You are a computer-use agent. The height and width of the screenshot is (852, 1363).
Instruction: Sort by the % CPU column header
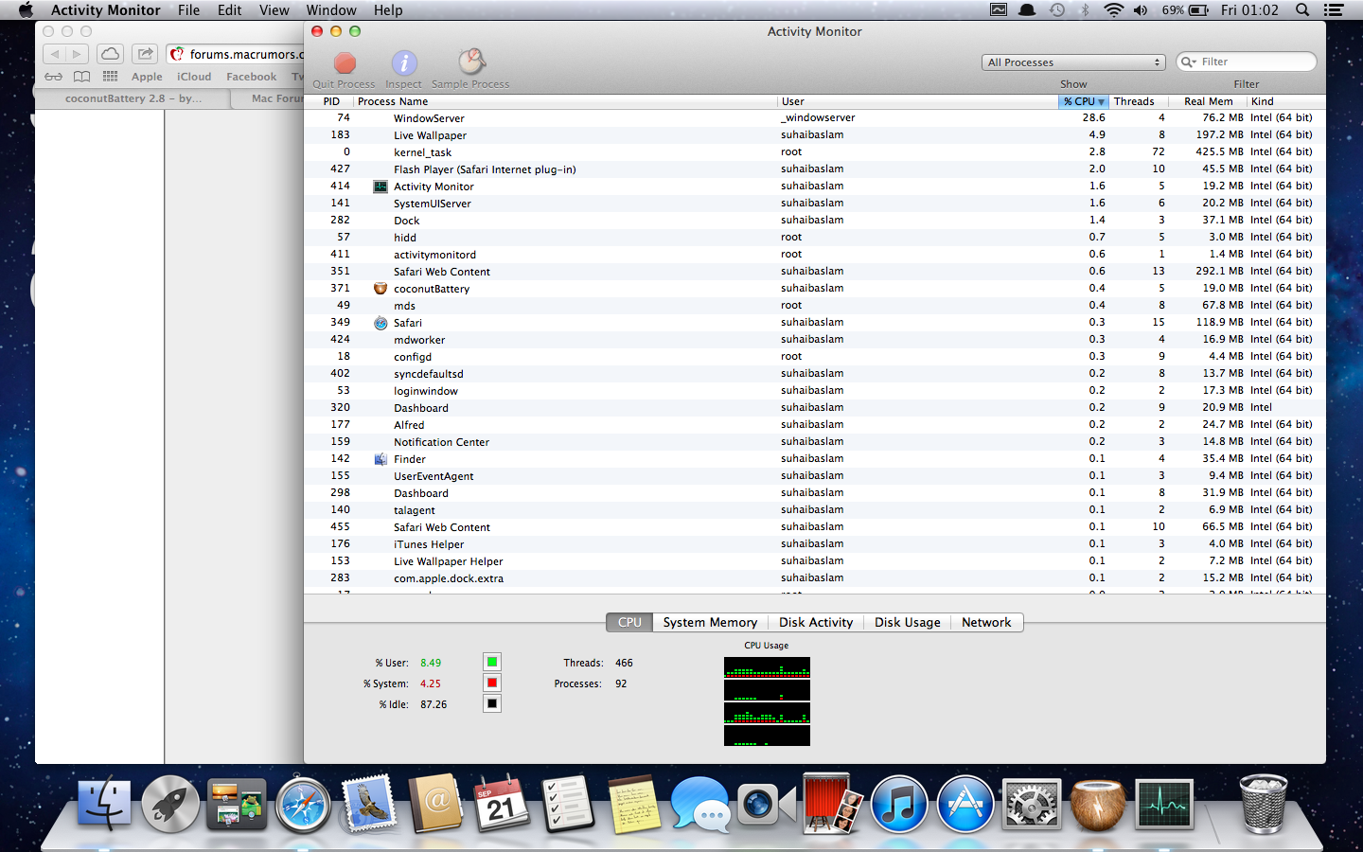[1083, 101]
